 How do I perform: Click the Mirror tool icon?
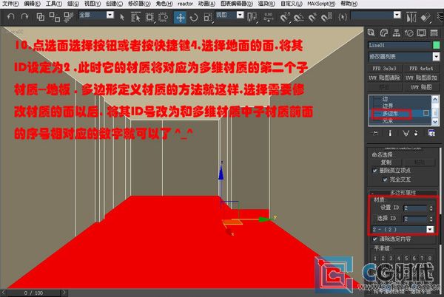coord(411,18)
